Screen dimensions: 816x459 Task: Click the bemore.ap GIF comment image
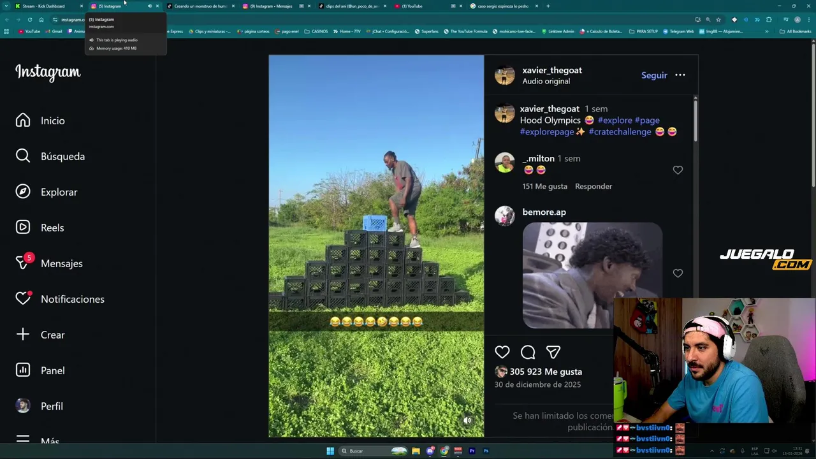[x=592, y=275]
